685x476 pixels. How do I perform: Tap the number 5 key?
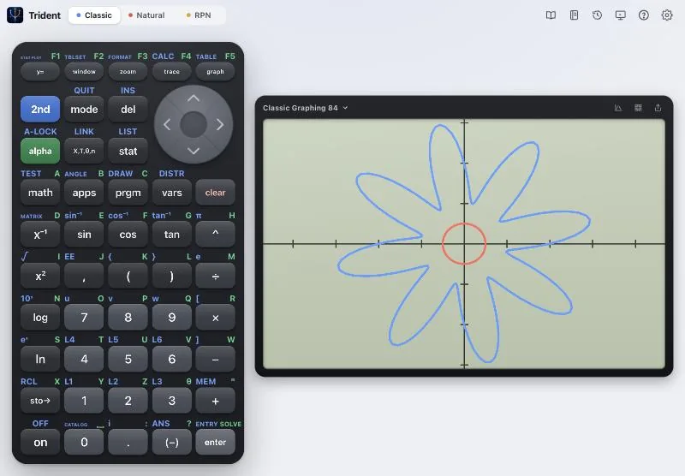click(128, 359)
